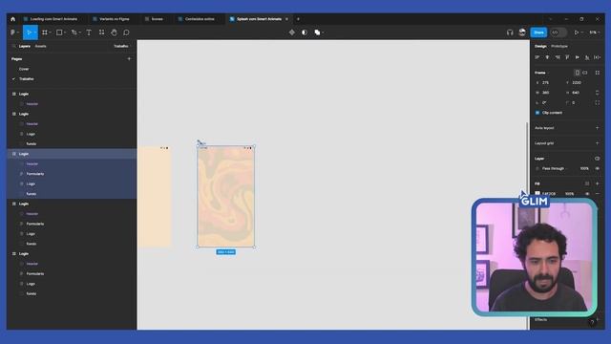Set frame to landscape orientation

585,73
